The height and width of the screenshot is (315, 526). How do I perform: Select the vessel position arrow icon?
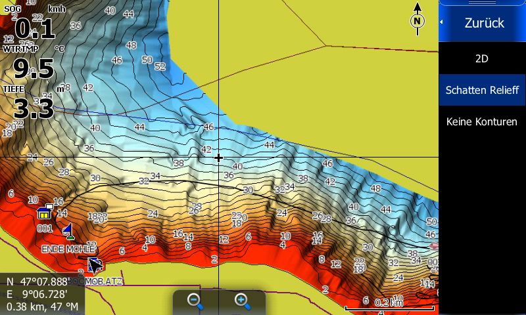click(94, 265)
